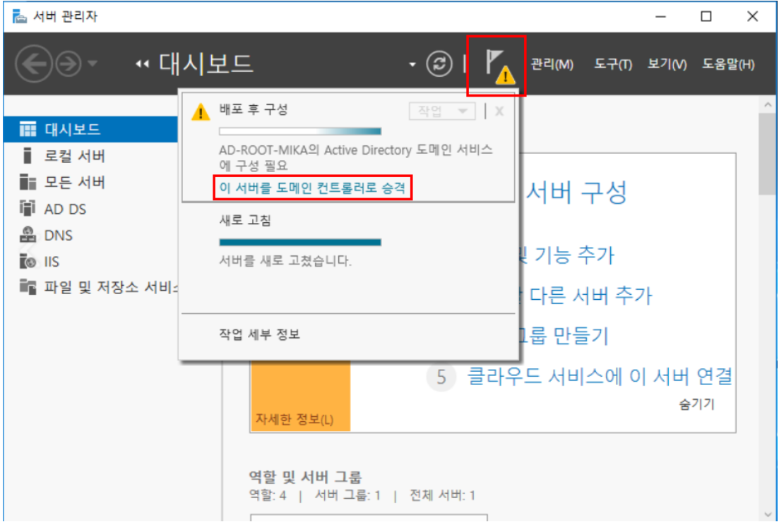This screenshot has height=522, width=779.
Task: Click the 역할 및 서버 그룹 heading
Action: pos(305,477)
